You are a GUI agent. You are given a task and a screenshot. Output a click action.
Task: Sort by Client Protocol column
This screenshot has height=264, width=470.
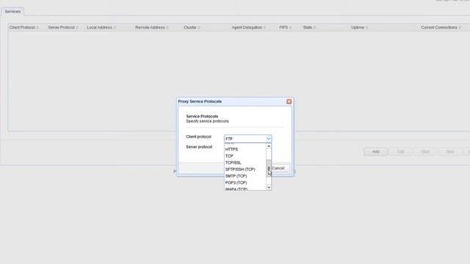coord(23,27)
